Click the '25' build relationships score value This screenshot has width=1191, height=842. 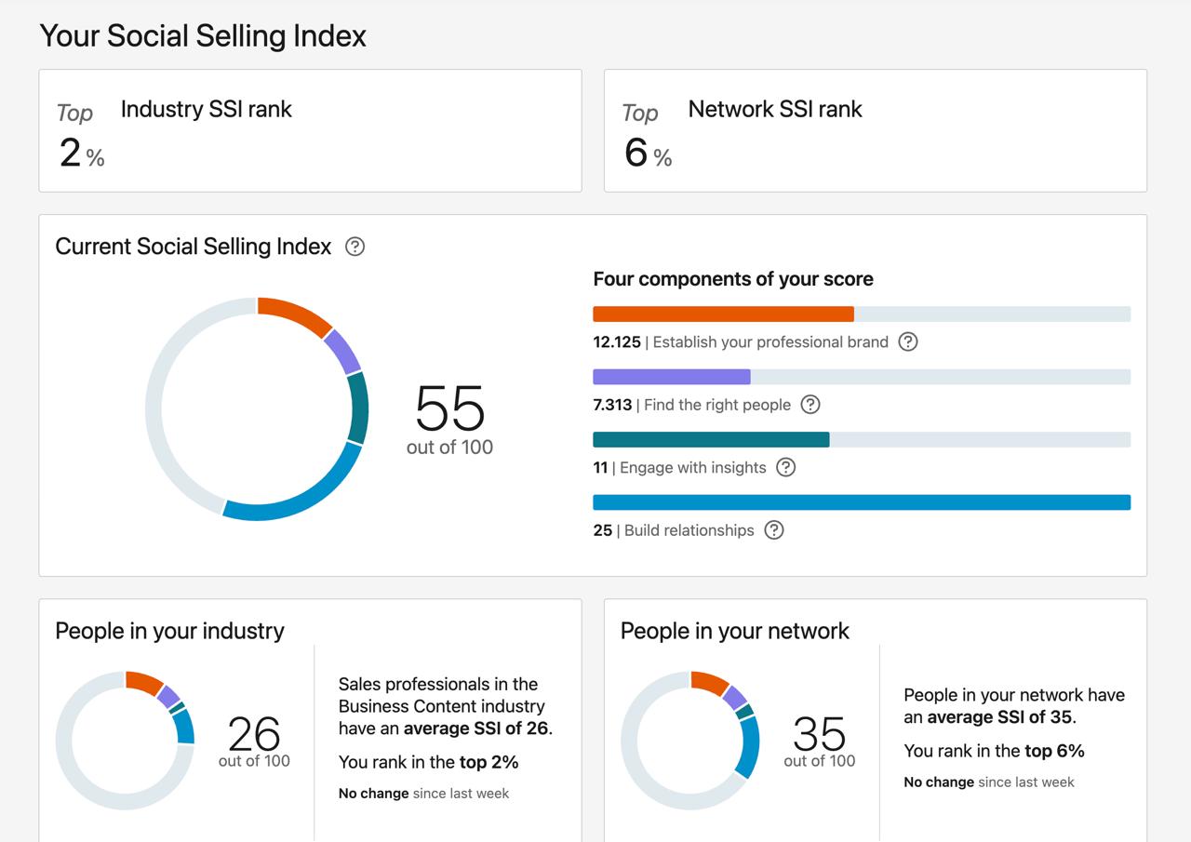pos(603,530)
